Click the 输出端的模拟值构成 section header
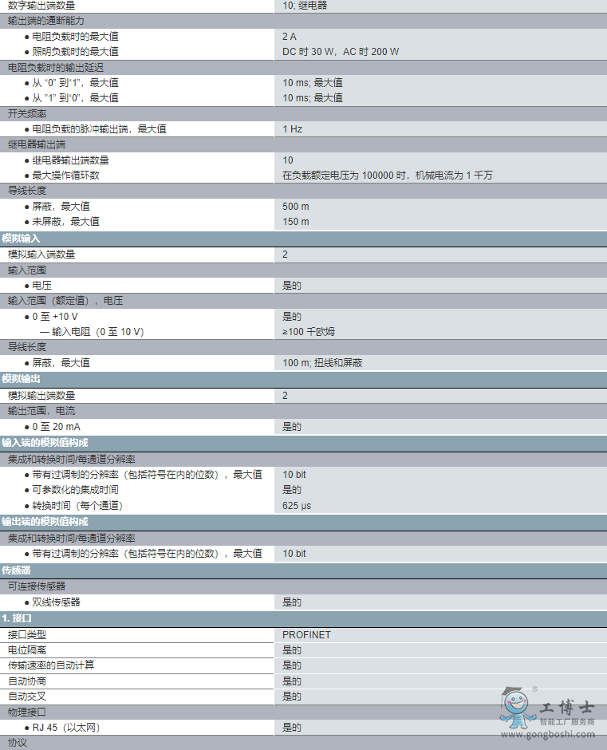607x750 pixels. click(45, 521)
